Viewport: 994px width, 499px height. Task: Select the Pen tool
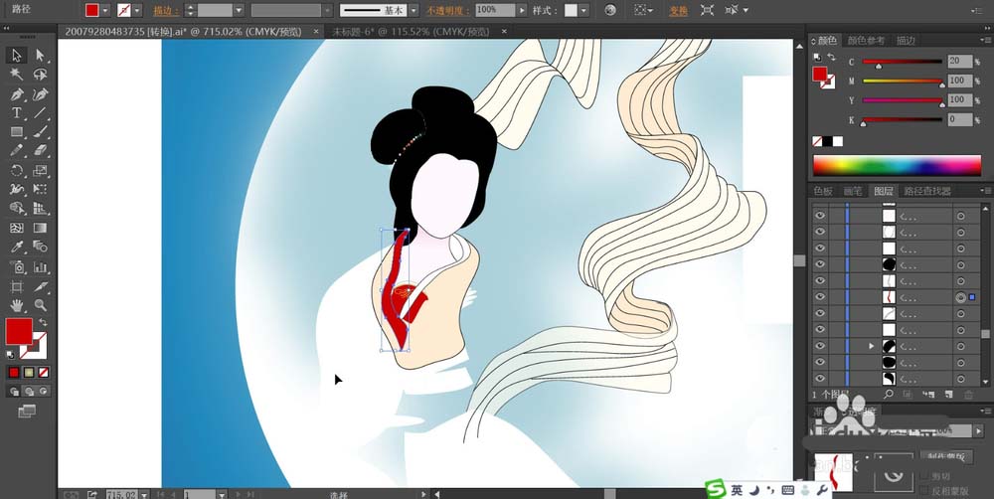[17, 94]
